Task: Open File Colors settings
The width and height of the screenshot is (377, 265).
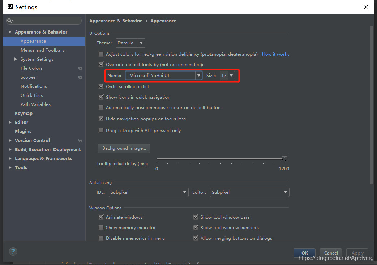Action: pos(31,68)
